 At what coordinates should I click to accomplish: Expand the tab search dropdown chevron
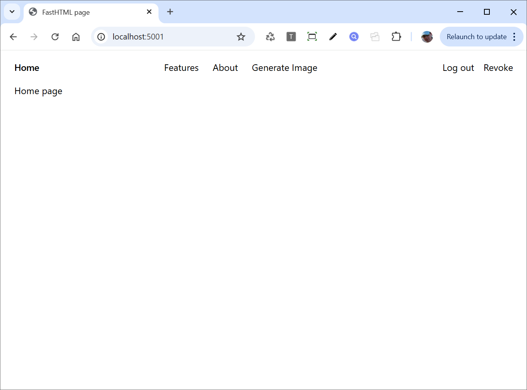click(x=12, y=12)
